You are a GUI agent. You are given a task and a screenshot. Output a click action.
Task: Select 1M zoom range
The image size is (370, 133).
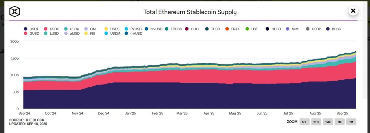tap(351, 122)
